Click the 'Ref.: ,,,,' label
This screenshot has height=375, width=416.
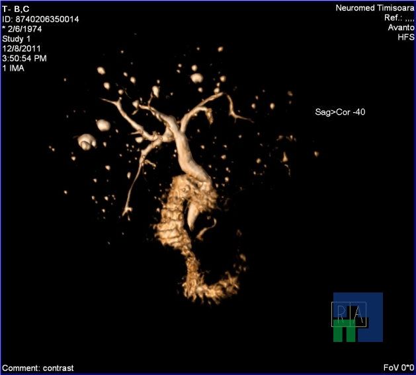(x=399, y=18)
